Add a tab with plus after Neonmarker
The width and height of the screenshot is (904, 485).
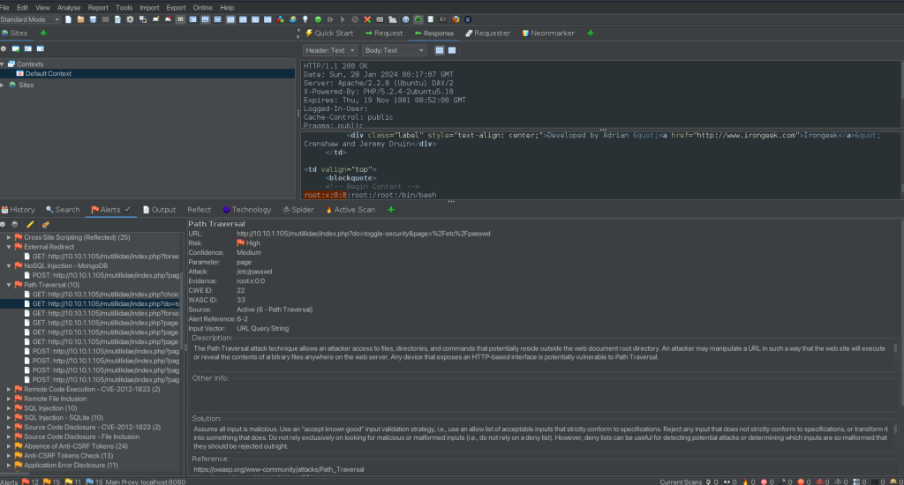(x=591, y=33)
